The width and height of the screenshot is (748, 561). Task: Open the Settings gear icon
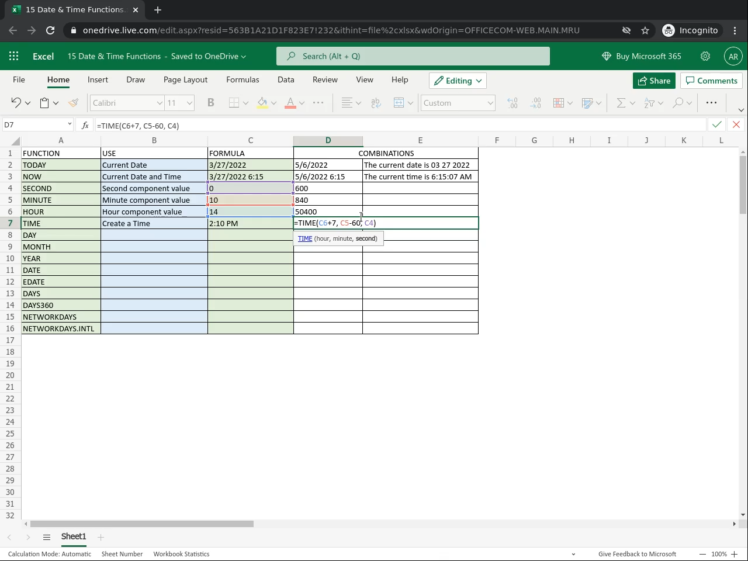click(705, 56)
